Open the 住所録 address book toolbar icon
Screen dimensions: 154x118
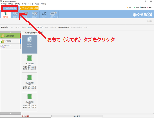6,15
